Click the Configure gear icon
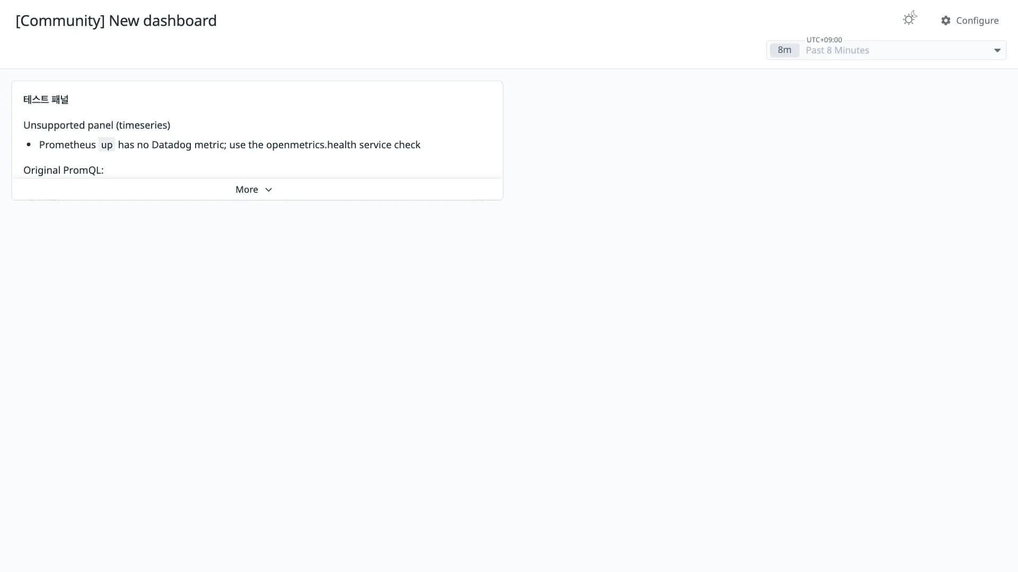Viewport: 1018px width, 572px height. pos(946,21)
